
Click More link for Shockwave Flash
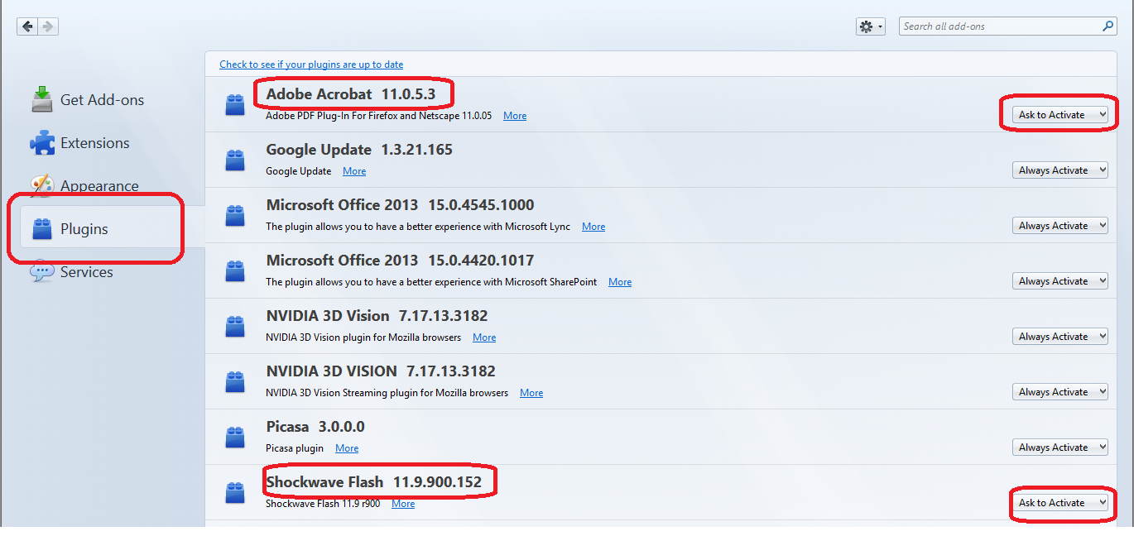coord(403,504)
